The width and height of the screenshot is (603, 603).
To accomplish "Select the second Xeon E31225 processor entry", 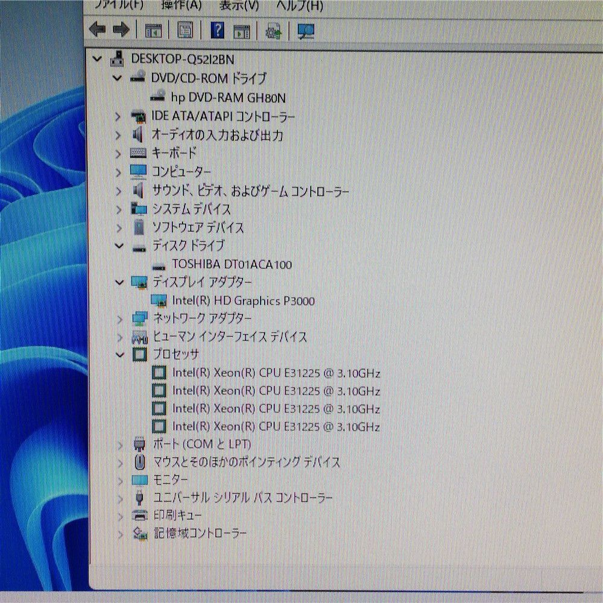I will 276,391.
